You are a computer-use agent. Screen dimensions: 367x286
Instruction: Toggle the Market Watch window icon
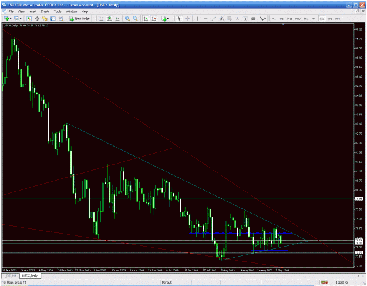[x=29, y=19]
